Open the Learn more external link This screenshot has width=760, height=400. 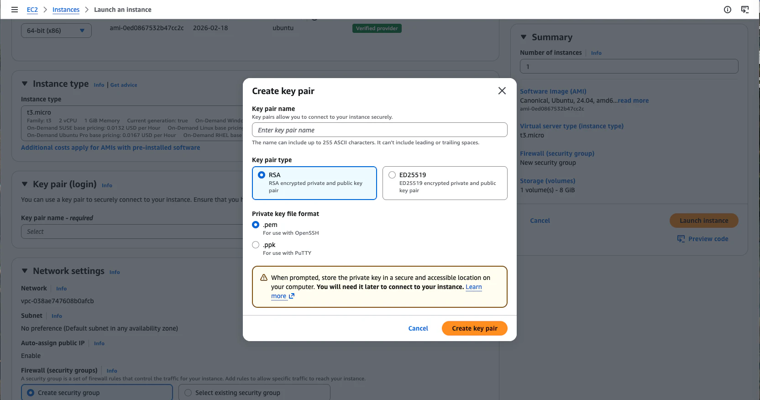[x=376, y=291]
